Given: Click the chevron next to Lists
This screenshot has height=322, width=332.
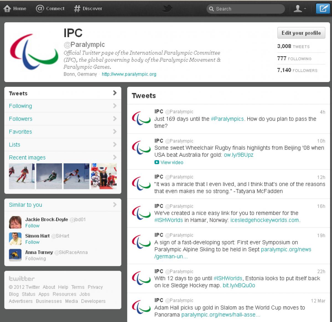Looking at the screenshot, I should pos(115,144).
